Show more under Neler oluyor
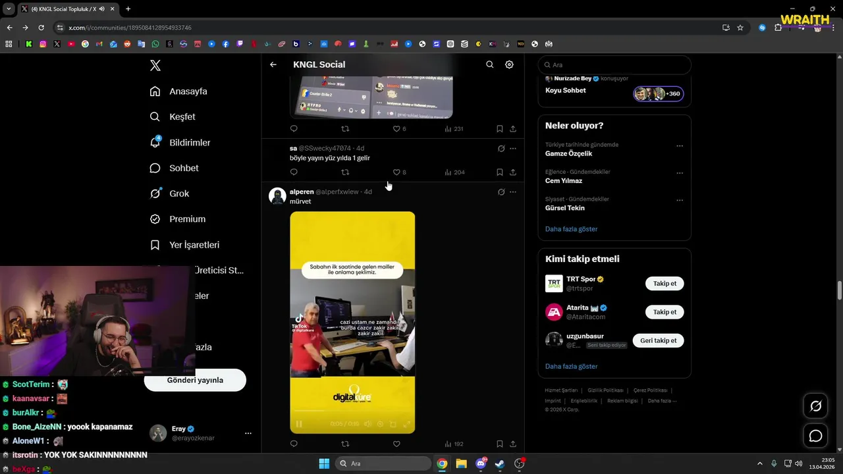Viewport: 843px width, 474px height. [x=572, y=229]
